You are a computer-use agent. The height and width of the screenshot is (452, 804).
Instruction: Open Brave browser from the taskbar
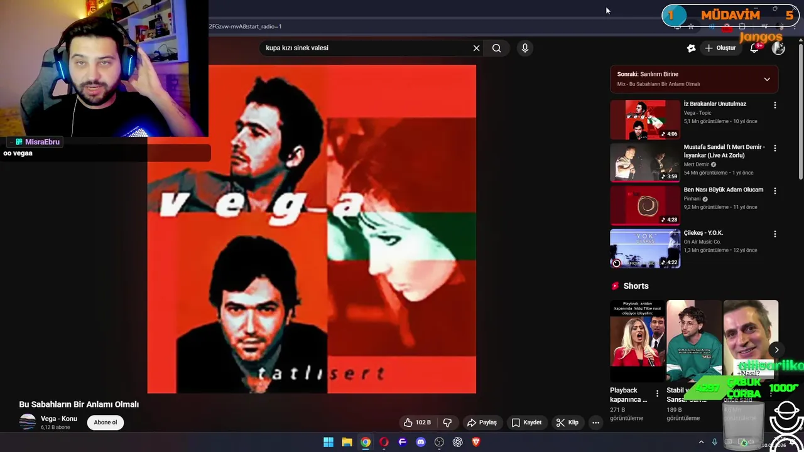tap(476, 442)
